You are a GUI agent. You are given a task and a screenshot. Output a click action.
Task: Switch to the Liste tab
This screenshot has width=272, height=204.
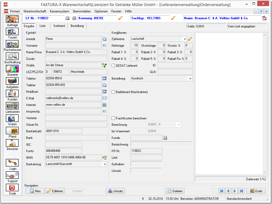tap(42, 26)
